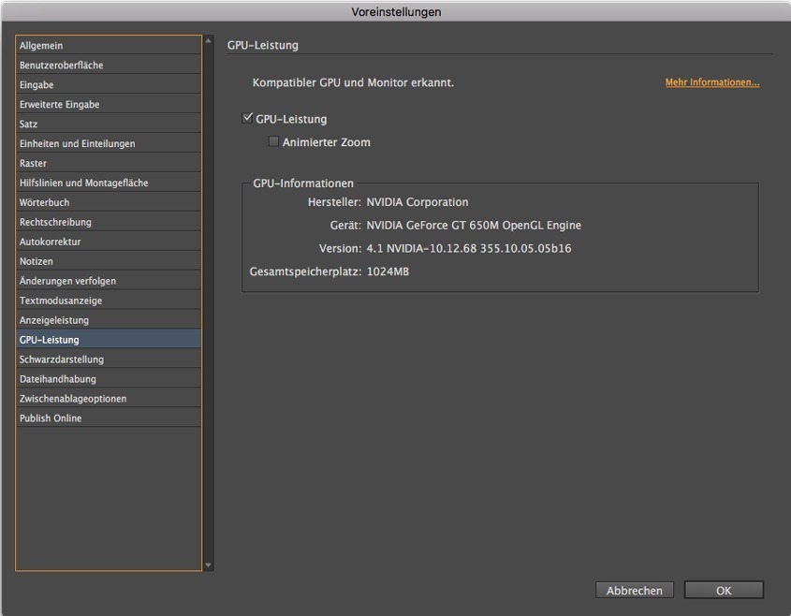Go to Zwischenablageoptionen preferences
Image resolution: width=791 pixels, height=616 pixels.
[x=109, y=399]
